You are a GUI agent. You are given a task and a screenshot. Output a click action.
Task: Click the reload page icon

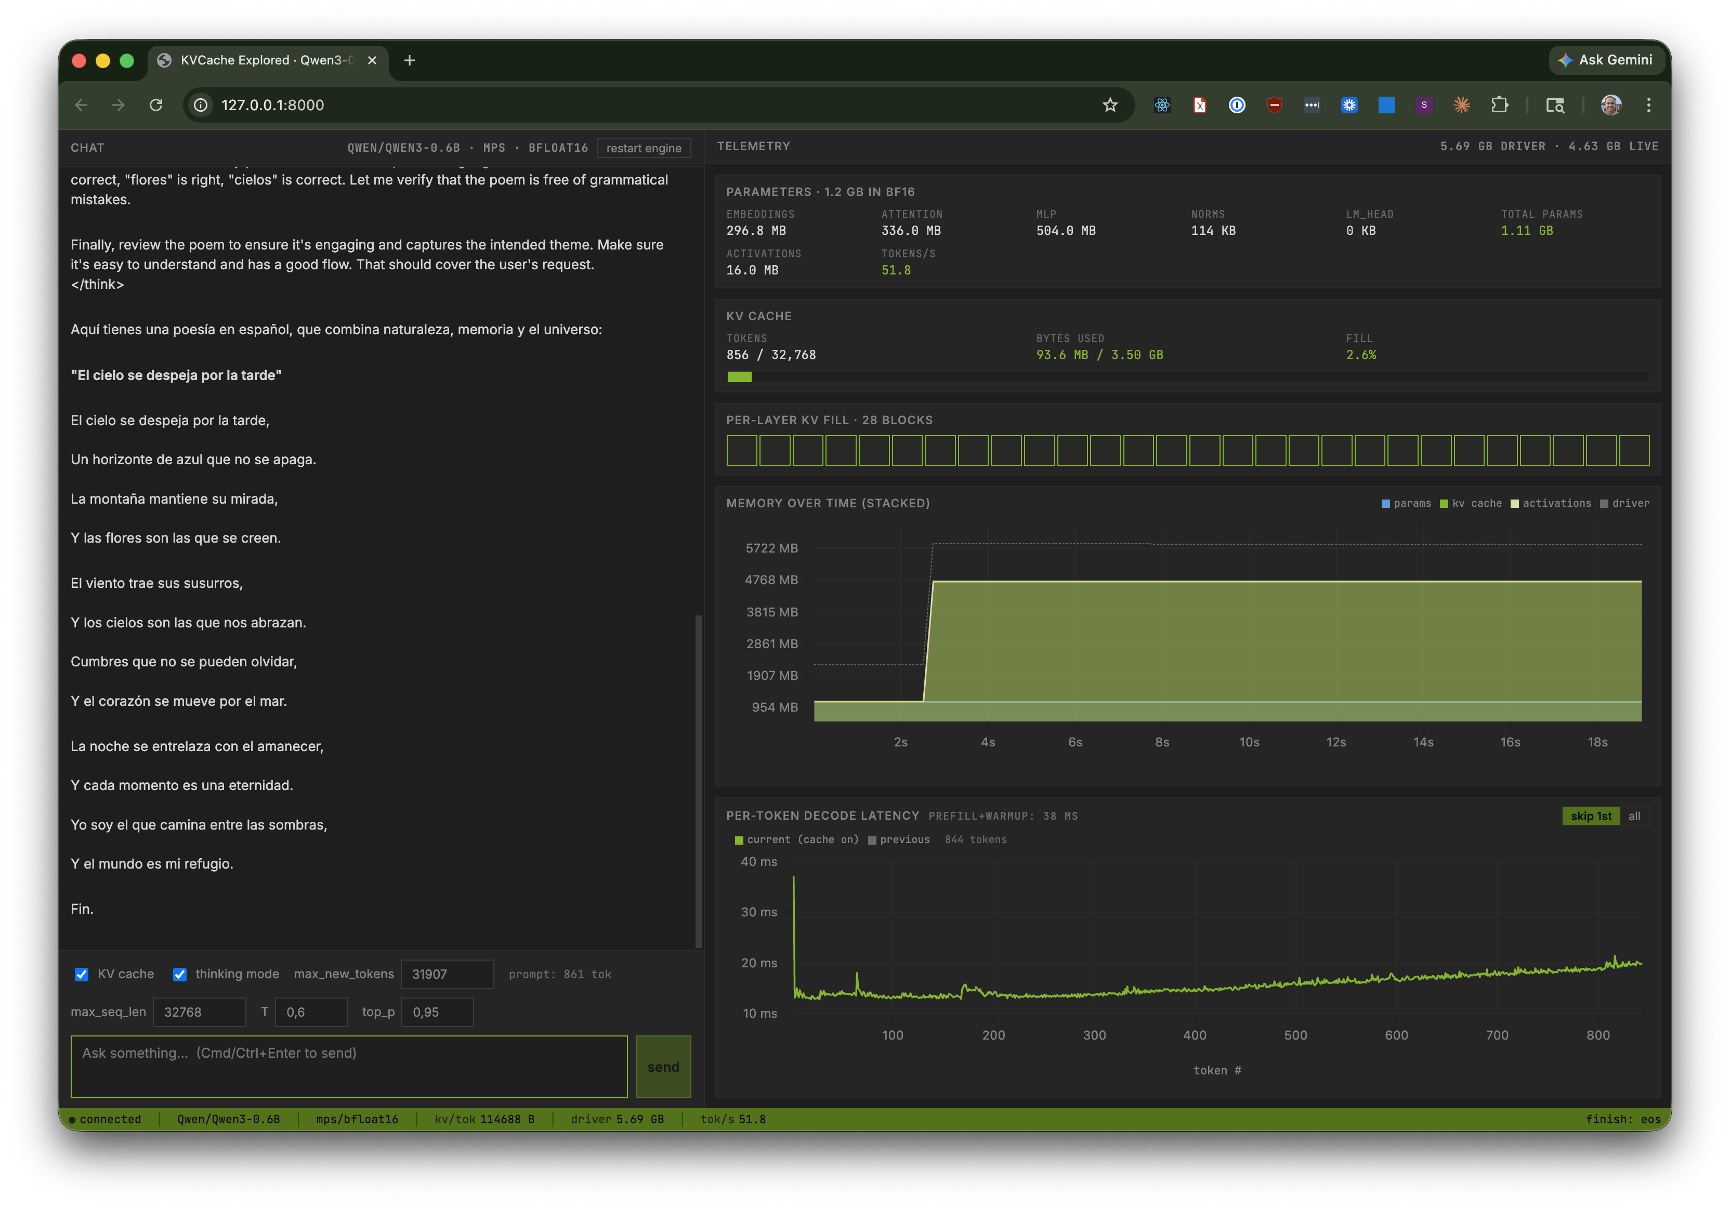pos(156,105)
